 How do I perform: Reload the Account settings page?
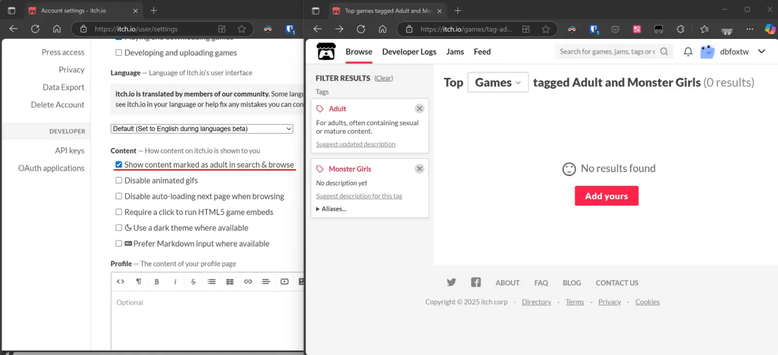point(35,29)
